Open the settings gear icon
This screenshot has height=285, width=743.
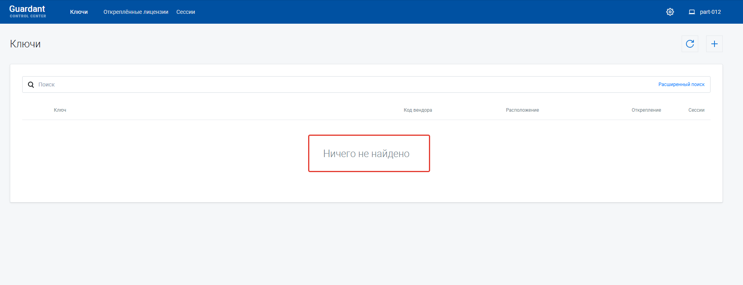670,12
